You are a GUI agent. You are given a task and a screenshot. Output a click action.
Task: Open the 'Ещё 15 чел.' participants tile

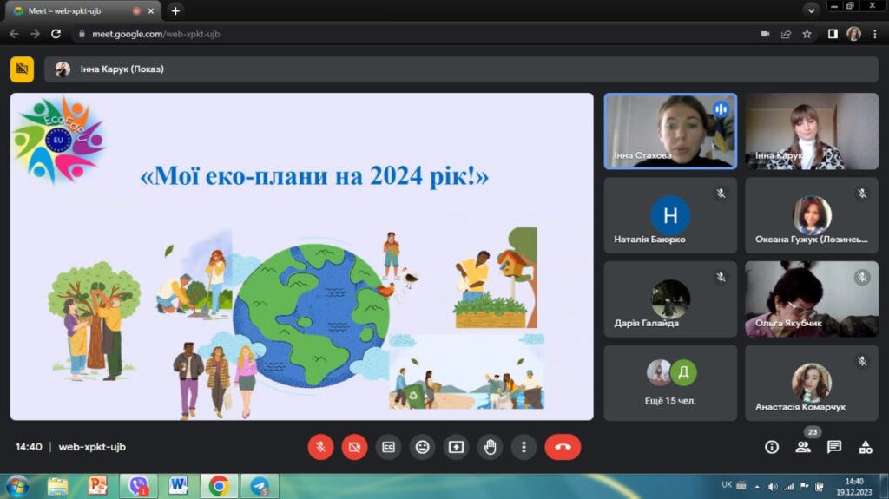click(670, 383)
